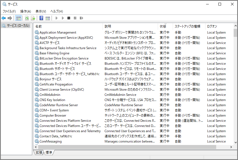Viewport: 238px width, 160px height.
Task: Select the COM+ Event System service
Action: 54,110
